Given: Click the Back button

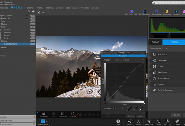Looking at the screenshot, I should (x=43, y=12).
